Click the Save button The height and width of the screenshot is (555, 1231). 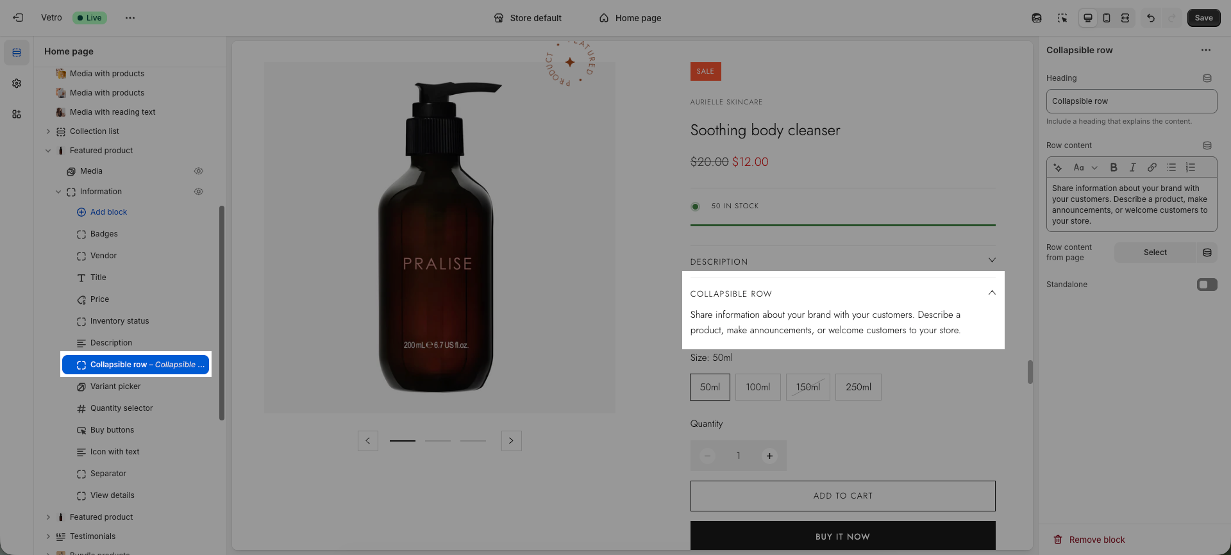click(1203, 18)
